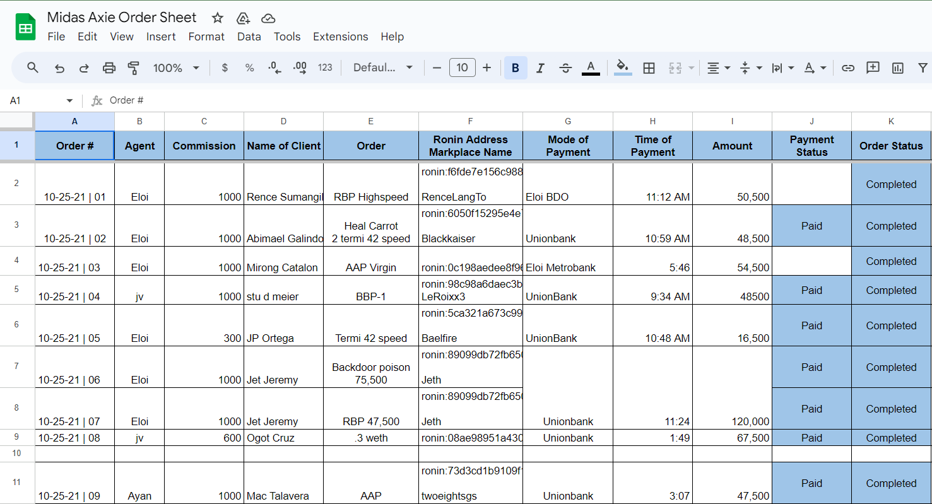Decrease the font size

click(x=437, y=67)
